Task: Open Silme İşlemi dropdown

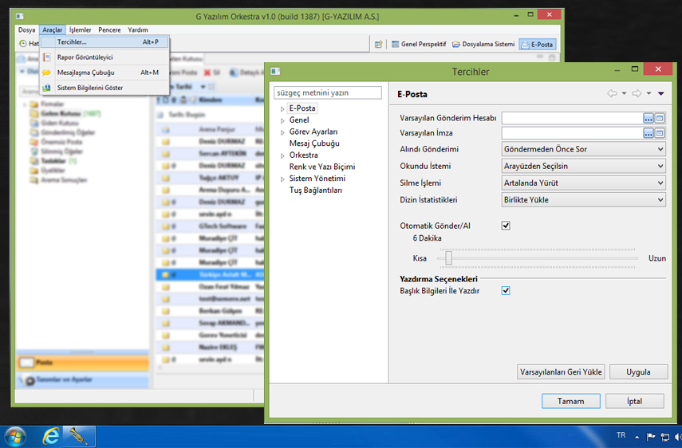Action: coord(583,183)
